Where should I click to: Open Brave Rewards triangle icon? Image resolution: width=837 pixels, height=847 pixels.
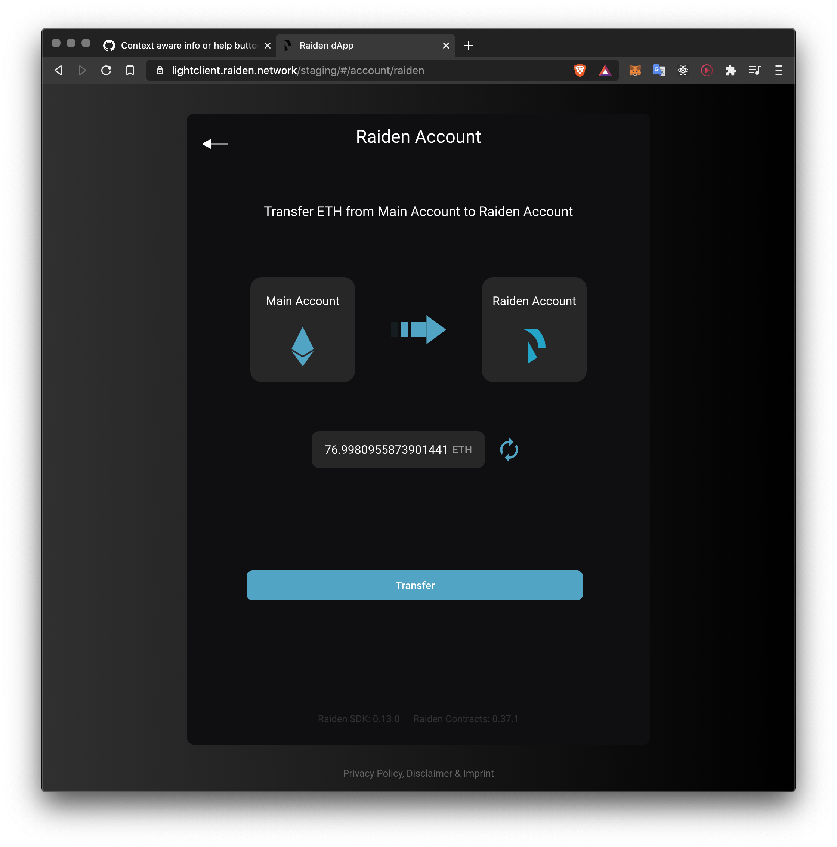point(605,70)
